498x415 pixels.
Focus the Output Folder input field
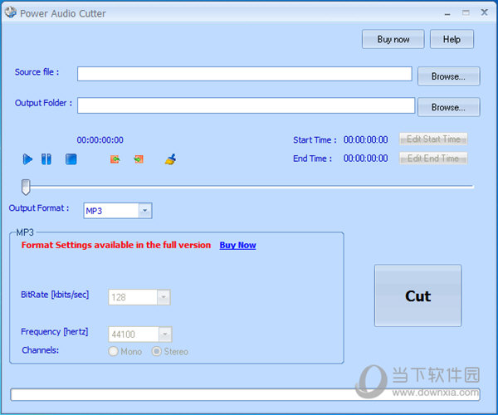click(247, 105)
